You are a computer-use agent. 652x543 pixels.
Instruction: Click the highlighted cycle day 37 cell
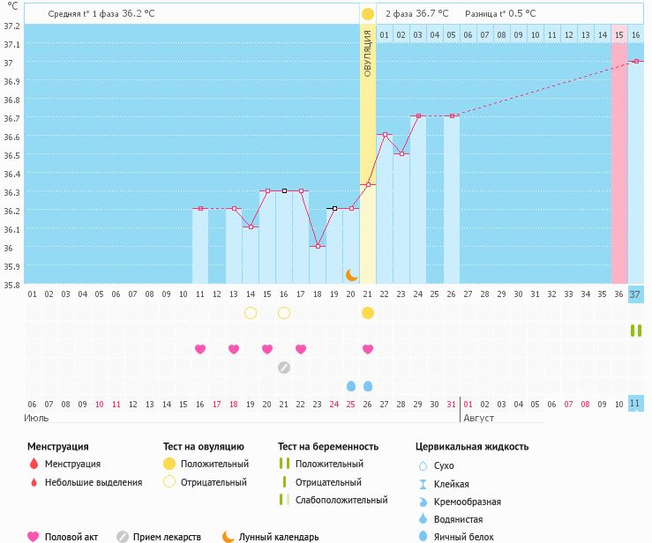(635, 294)
